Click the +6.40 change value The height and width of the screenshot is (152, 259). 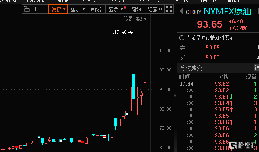(x=236, y=21)
